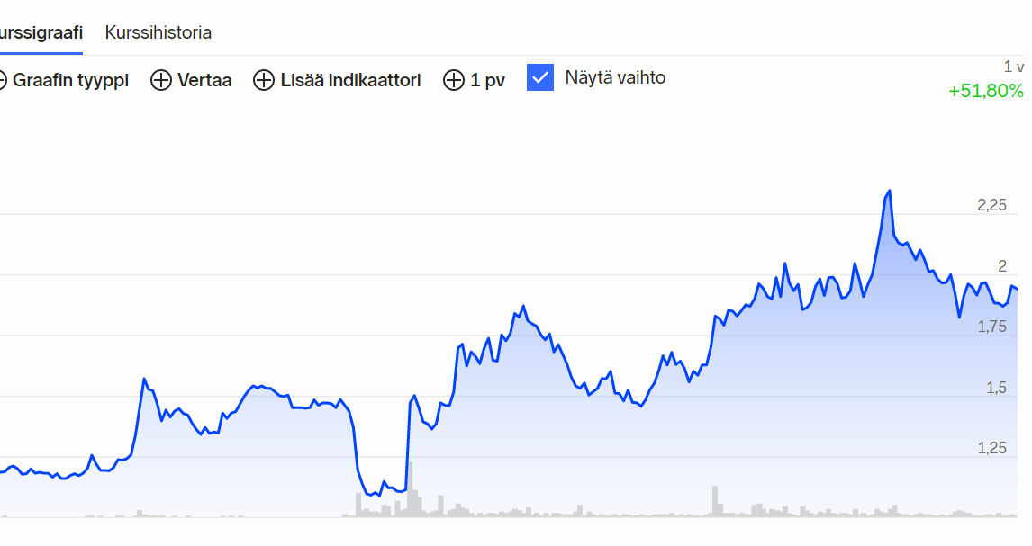Click the 1,25 price axis label

point(991,448)
